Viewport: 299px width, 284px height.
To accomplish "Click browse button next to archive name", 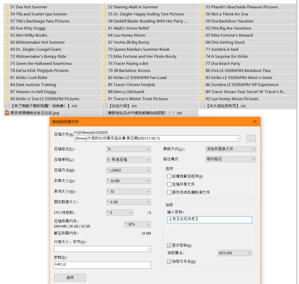I will point(251,138).
